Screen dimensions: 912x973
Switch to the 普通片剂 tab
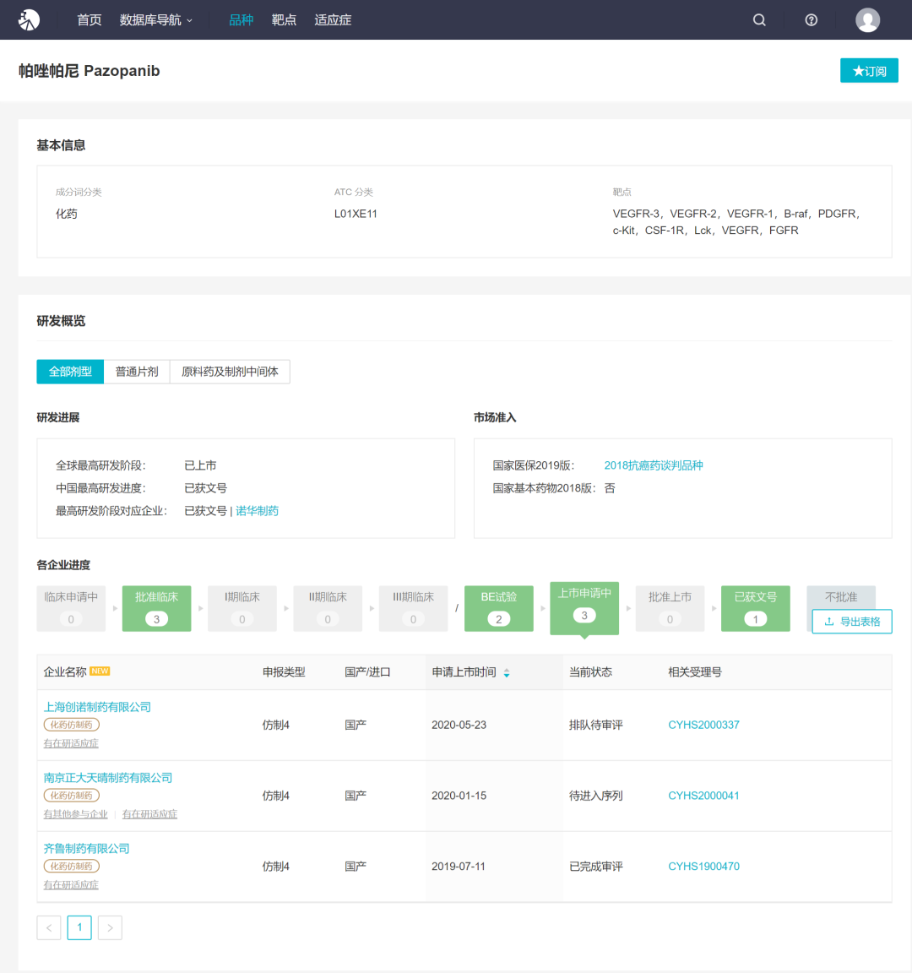click(137, 372)
